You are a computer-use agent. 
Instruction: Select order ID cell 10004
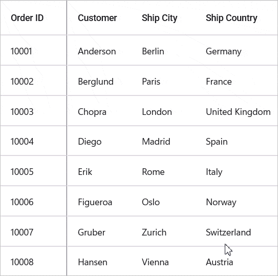pyautogui.click(x=33, y=141)
